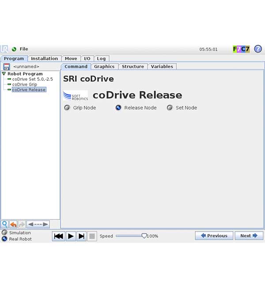This screenshot has height=287, width=265.
Task: Open the Log tab
Action: pos(101,59)
